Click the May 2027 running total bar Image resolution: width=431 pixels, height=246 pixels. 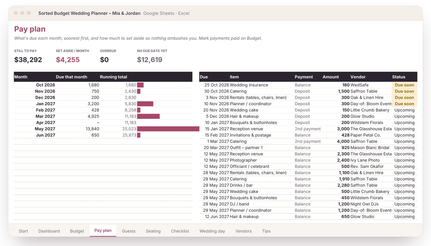point(168,129)
